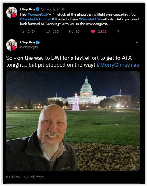Open three-dot menu on first tweet
The image size is (147, 186).
click(x=138, y=9)
